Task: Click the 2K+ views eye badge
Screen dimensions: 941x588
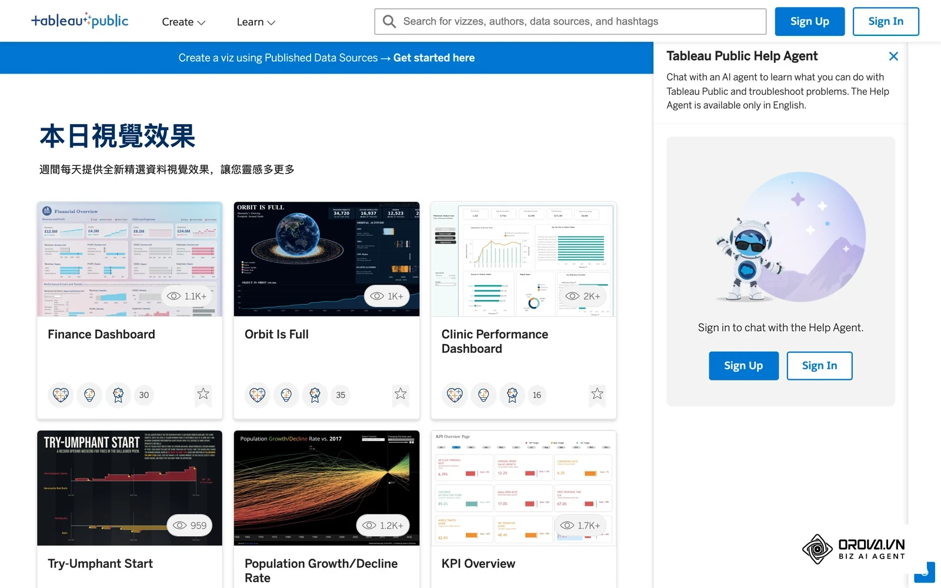Action: tap(583, 296)
